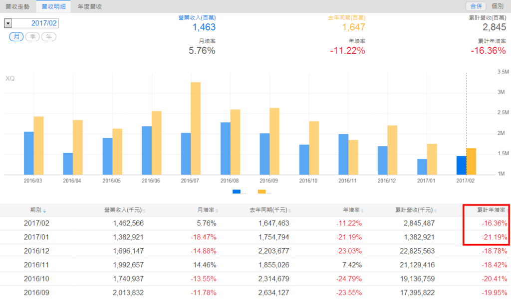Sort table by 營業收入(千元) column
The height and width of the screenshot is (299, 511).
coord(125,210)
